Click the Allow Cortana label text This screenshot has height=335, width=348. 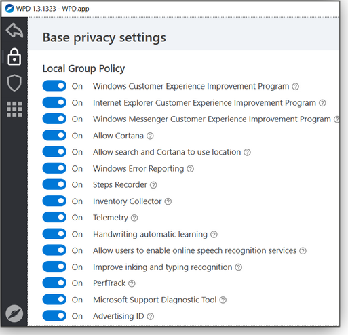(x=118, y=136)
